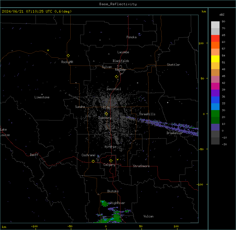Click the white asterisk east of Innisfail

137,83
